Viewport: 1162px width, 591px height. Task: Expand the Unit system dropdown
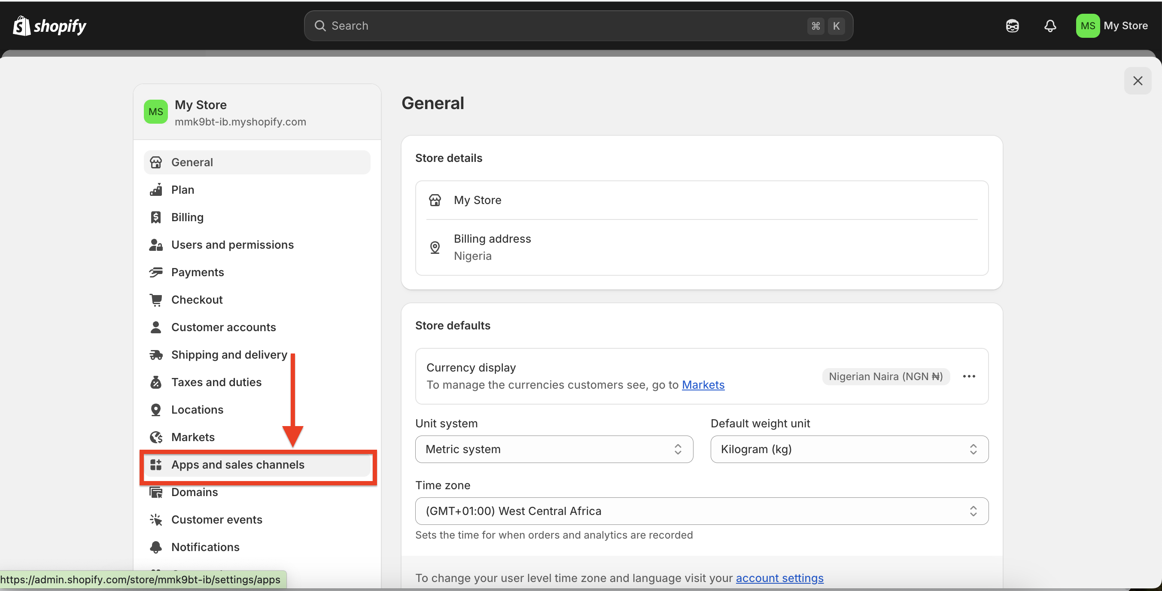pyautogui.click(x=554, y=449)
